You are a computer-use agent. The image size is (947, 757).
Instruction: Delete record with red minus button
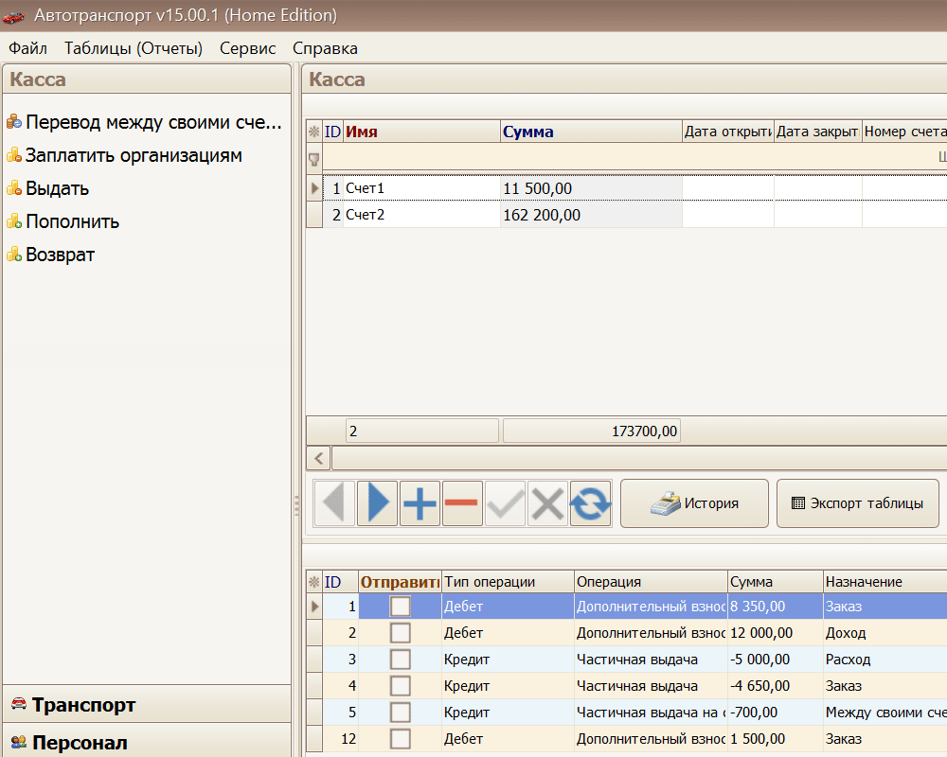(463, 502)
